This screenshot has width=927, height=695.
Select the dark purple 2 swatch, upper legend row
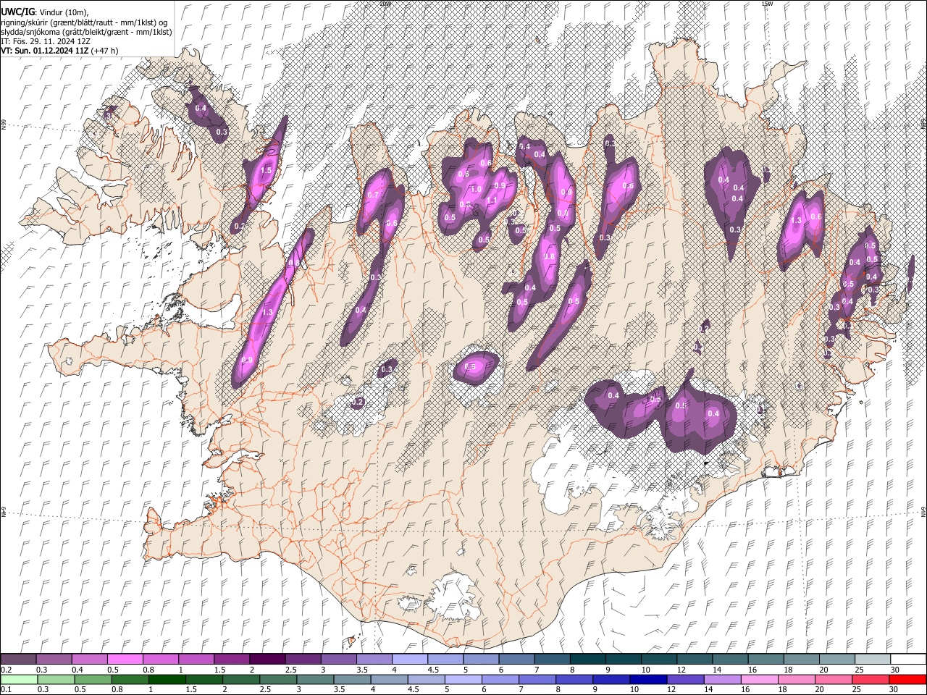267,660
